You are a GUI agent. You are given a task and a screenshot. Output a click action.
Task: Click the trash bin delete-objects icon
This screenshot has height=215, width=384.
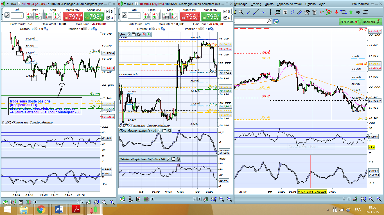pyautogui.click(x=314, y=12)
